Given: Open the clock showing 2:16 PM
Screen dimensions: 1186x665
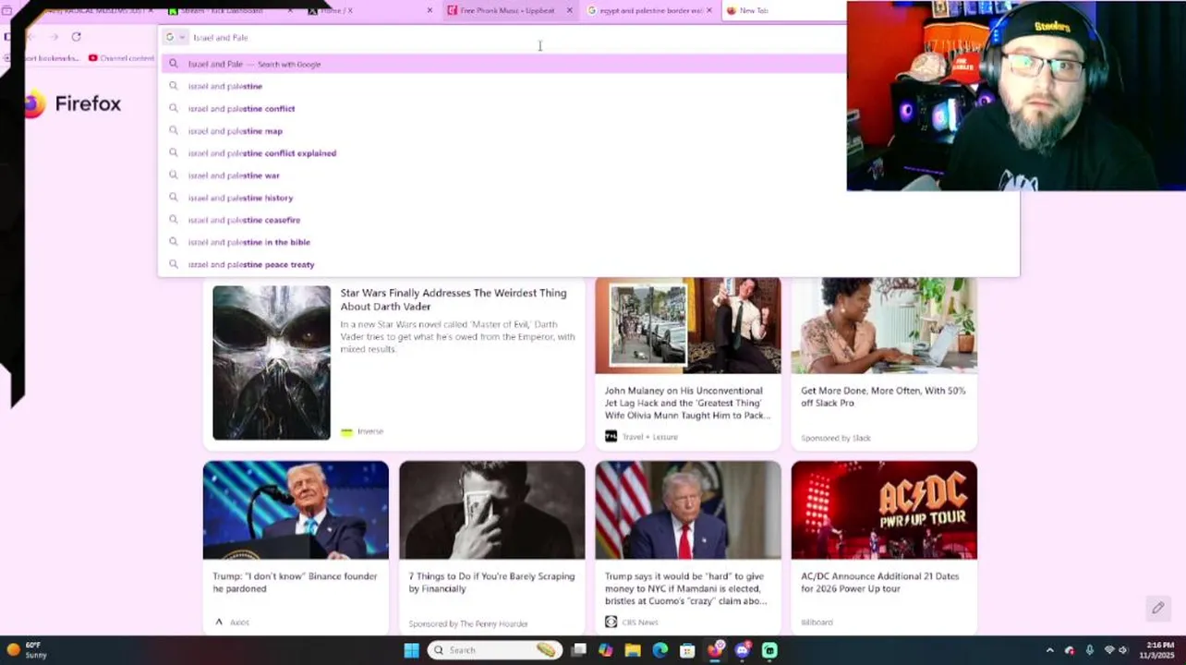Looking at the screenshot, I should 1158,650.
